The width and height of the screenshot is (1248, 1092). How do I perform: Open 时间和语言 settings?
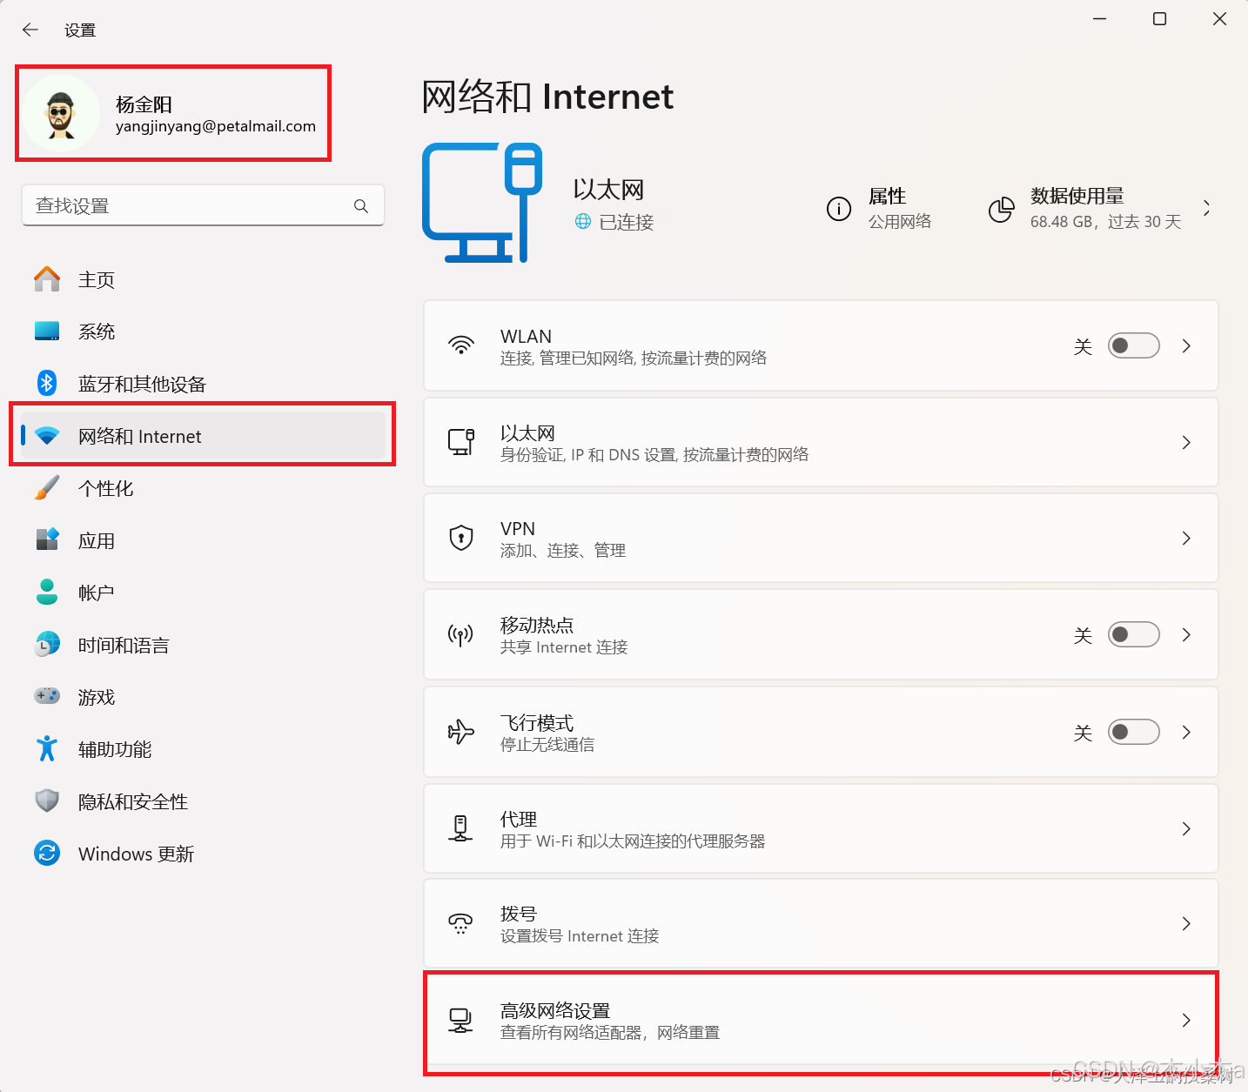pos(203,645)
